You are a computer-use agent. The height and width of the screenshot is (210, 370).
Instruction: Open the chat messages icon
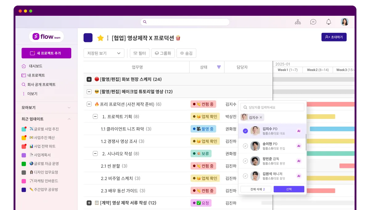[313, 22]
